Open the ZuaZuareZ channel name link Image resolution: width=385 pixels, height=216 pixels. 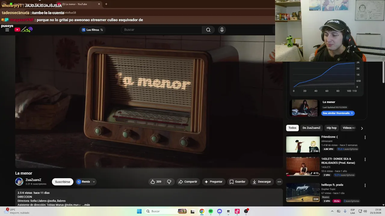pos(33,180)
